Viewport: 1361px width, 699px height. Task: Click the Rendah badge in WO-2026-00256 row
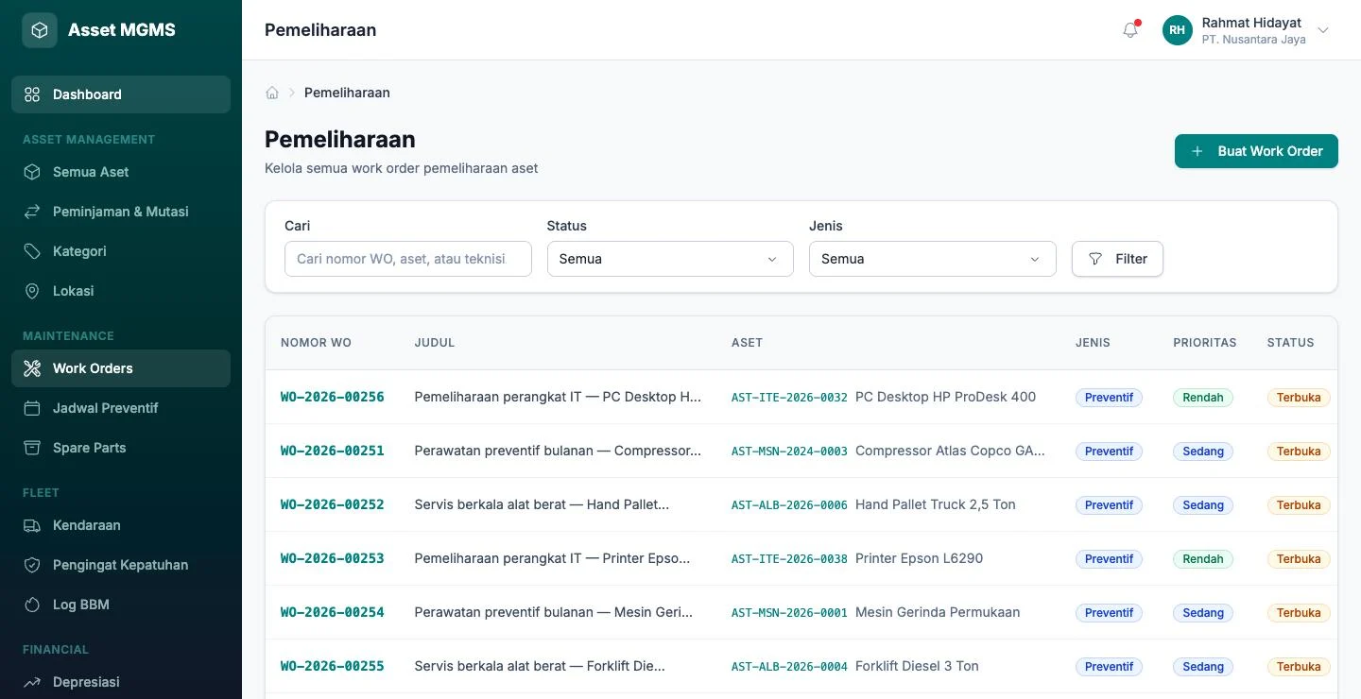pyautogui.click(x=1203, y=398)
